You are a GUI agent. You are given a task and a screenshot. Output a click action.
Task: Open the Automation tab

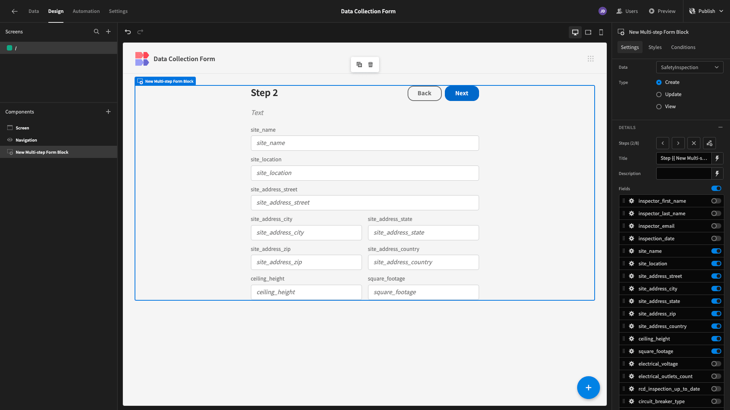point(86,11)
